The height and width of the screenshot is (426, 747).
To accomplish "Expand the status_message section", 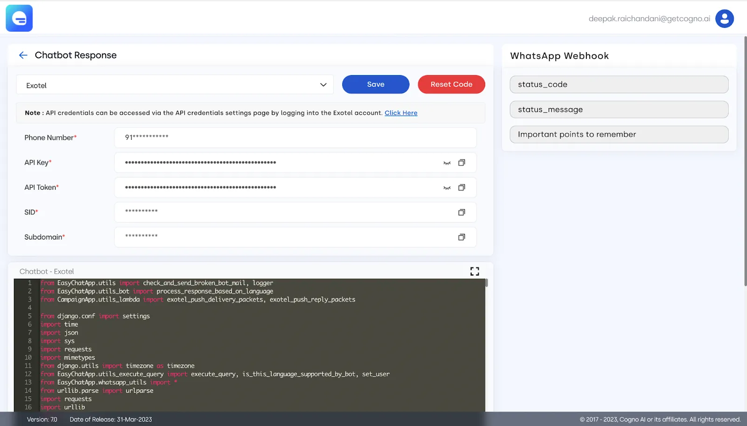I will [619, 110].
